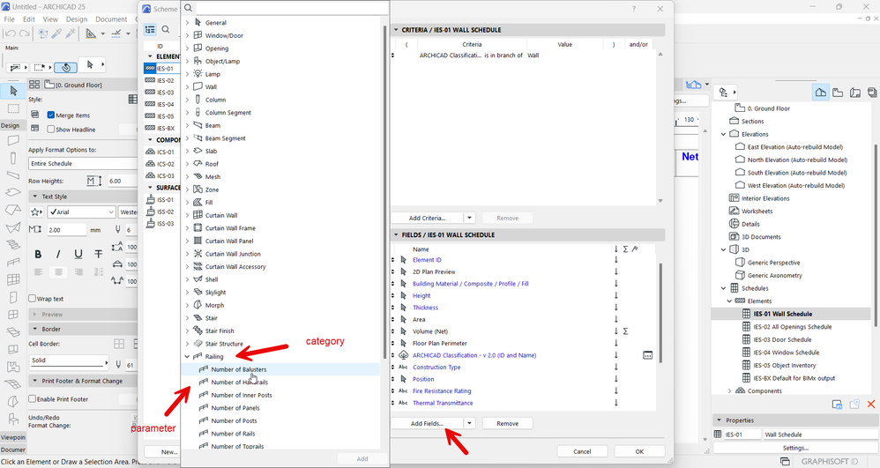Click the sum icon on the Volume (Net) row

tap(625, 331)
